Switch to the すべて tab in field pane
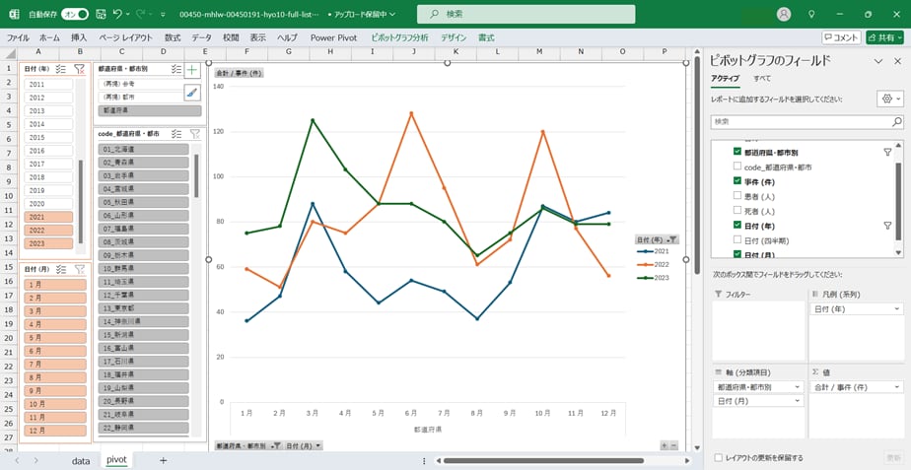Image resolution: width=911 pixels, height=470 pixels. [x=762, y=78]
